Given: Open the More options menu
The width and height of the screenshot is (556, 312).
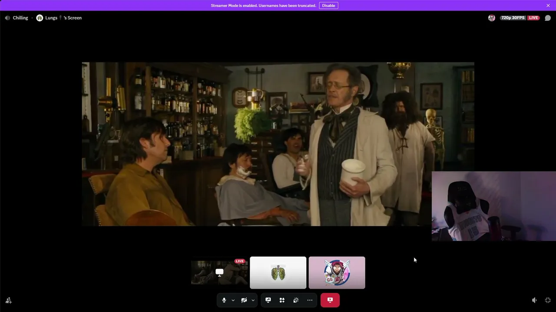Looking at the screenshot, I should (310, 300).
